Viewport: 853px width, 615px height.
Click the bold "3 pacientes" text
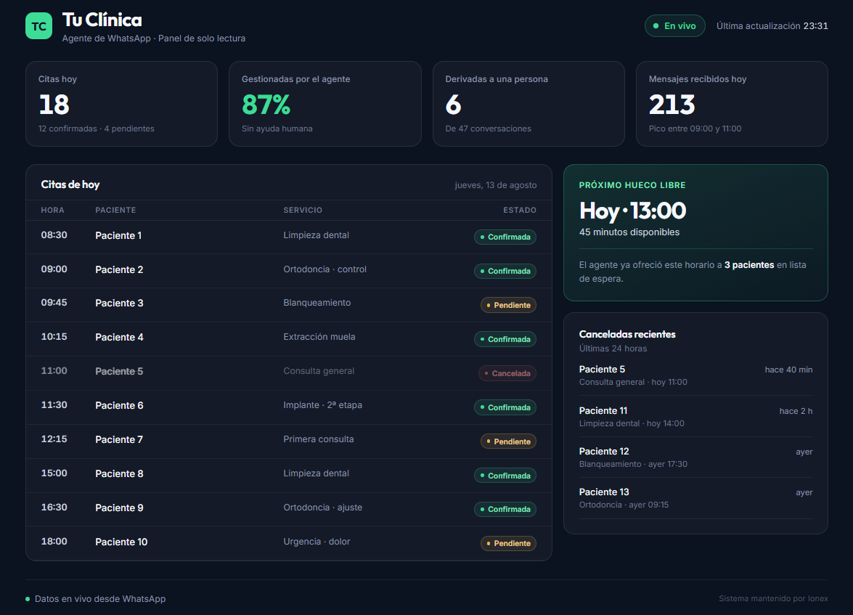[x=749, y=265]
